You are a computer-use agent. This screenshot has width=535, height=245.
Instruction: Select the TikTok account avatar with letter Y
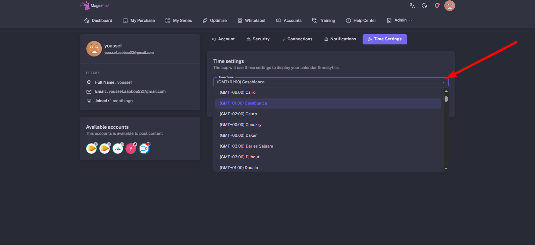(x=131, y=148)
